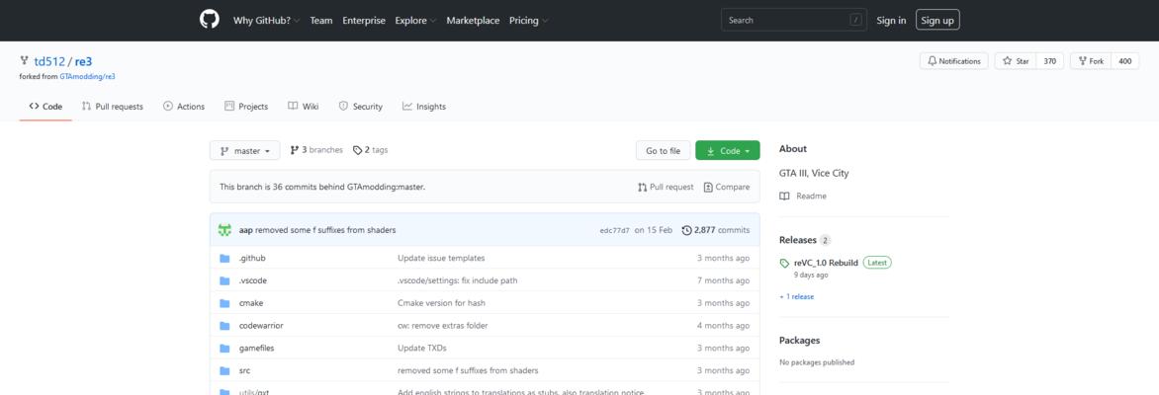Click aap's avatar in the latest commit

[x=224, y=230]
